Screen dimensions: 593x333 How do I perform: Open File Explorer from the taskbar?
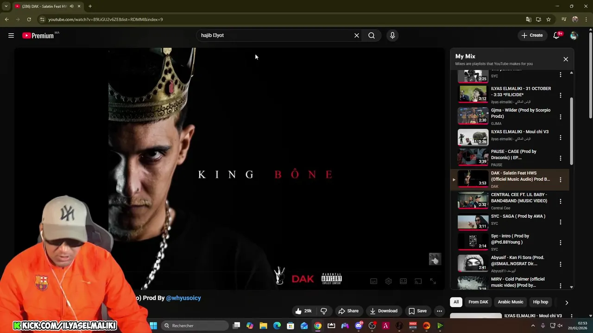tap(263, 326)
